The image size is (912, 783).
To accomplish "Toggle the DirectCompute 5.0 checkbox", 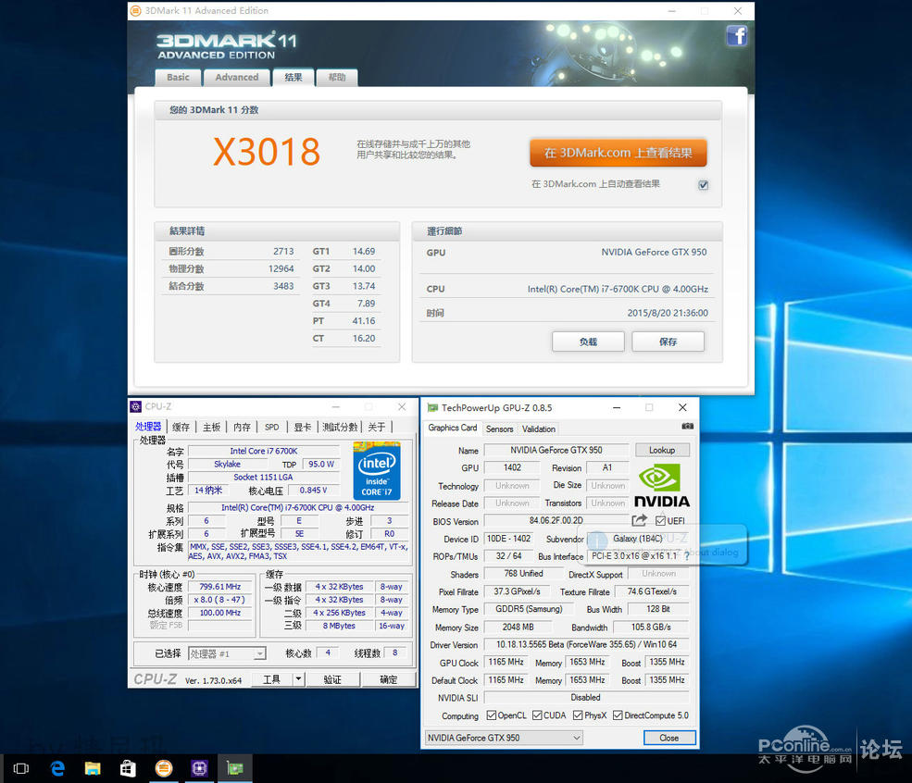I will (618, 715).
